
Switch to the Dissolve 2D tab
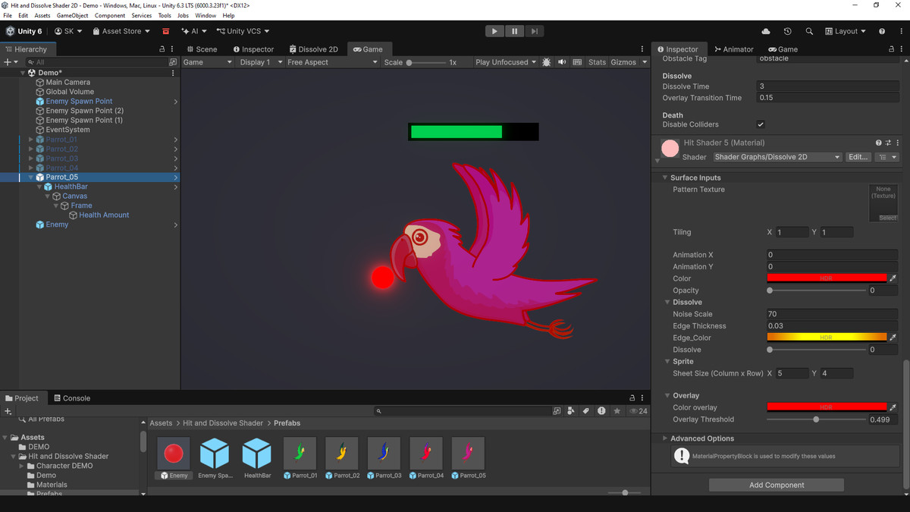(x=313, y=49)
